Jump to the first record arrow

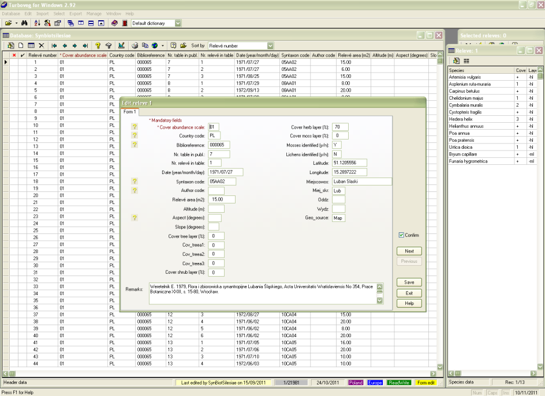(x=54, y=46)
